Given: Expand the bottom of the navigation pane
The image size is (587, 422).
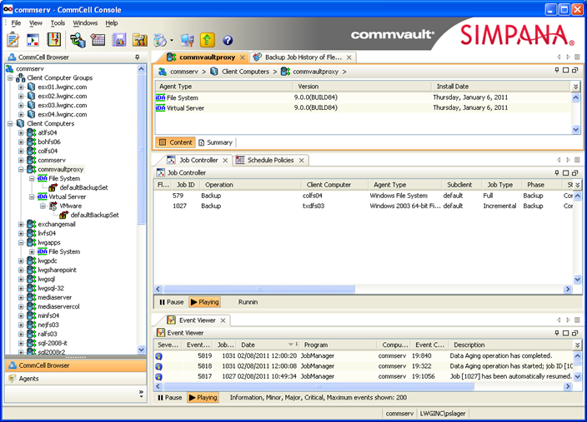Looking at the screenshot, I should click(x=141, y=394).
